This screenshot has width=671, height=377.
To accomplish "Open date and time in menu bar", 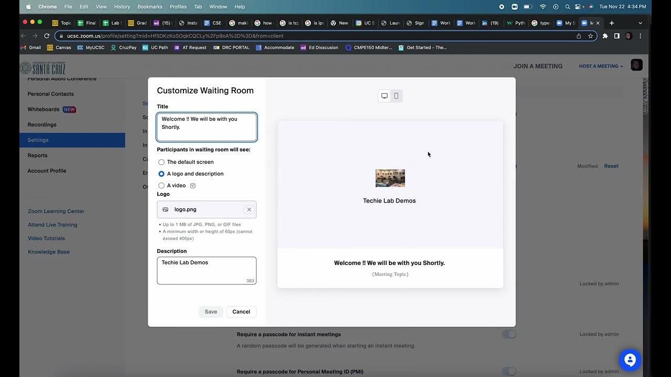I will click(623, 7).
